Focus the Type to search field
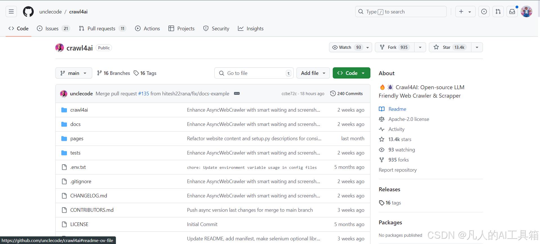The image size is (540, 244). (x=401, y=11)
